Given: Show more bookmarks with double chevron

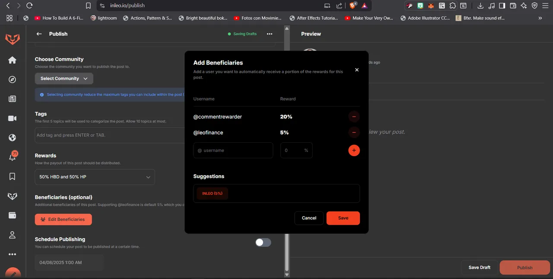Looking at the screenshot, I should tap(540, 18).
